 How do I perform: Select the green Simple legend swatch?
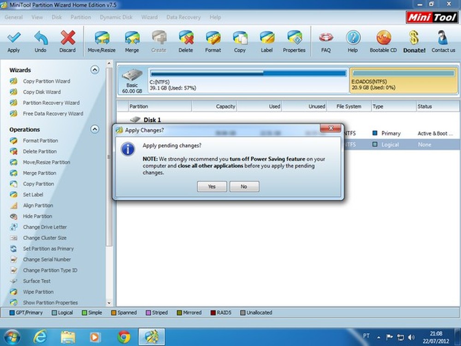[x=85, y=312]
